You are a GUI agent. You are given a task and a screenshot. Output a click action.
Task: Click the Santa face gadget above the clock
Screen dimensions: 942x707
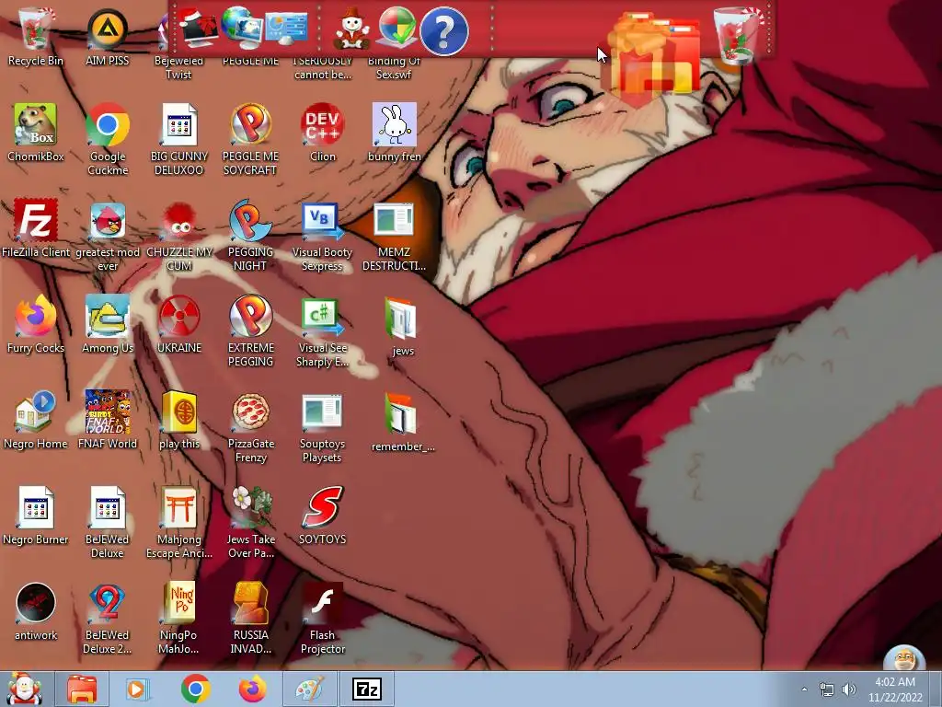point(904,657)
